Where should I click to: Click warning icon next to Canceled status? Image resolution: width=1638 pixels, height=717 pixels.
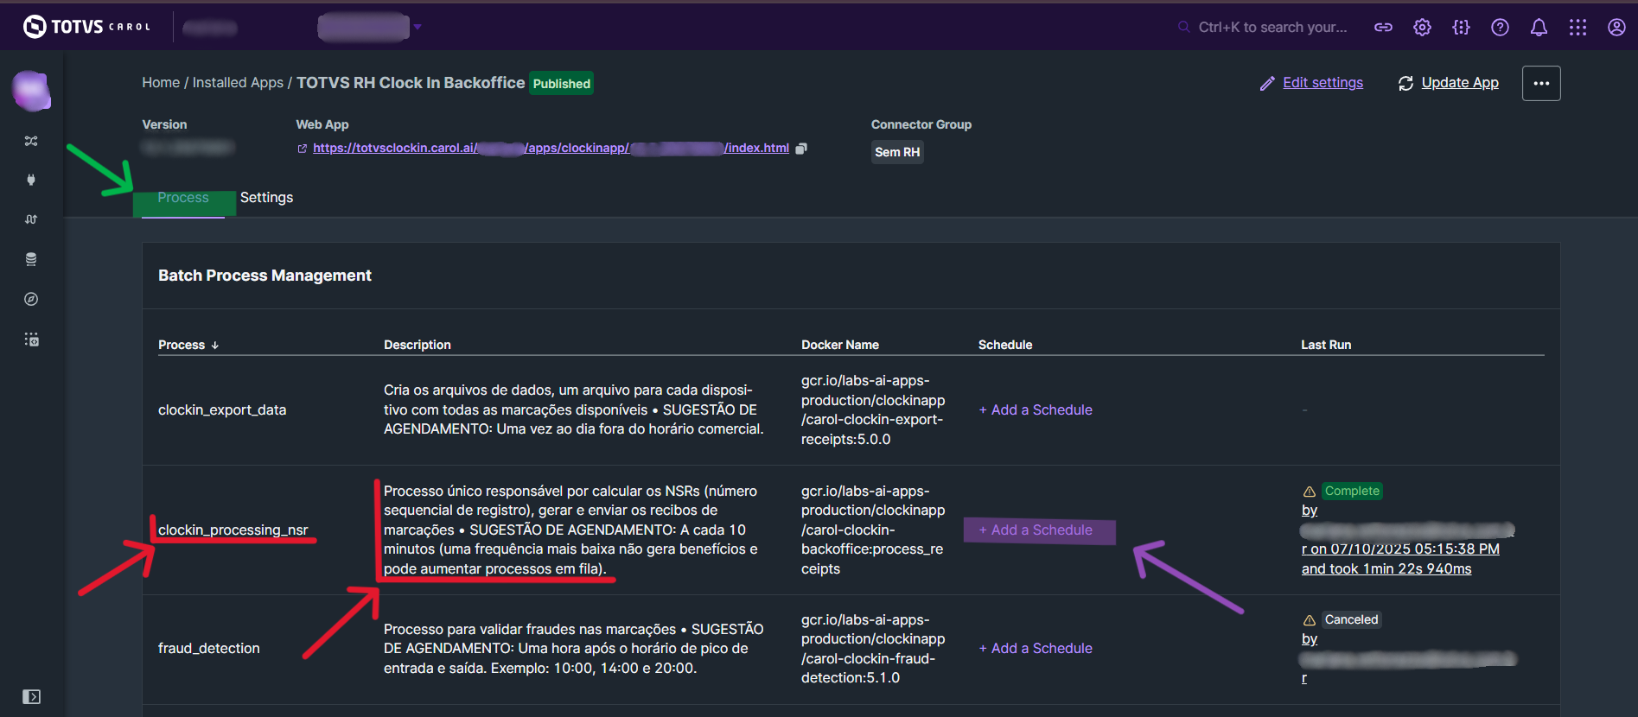[1310, 620]
